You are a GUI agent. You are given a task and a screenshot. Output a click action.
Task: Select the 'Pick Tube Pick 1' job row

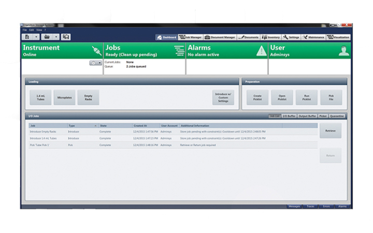(x=173, y=145)
